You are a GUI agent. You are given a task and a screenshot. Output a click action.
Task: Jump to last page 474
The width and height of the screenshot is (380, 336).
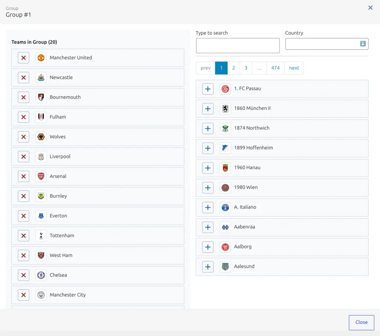pos(275,68)
